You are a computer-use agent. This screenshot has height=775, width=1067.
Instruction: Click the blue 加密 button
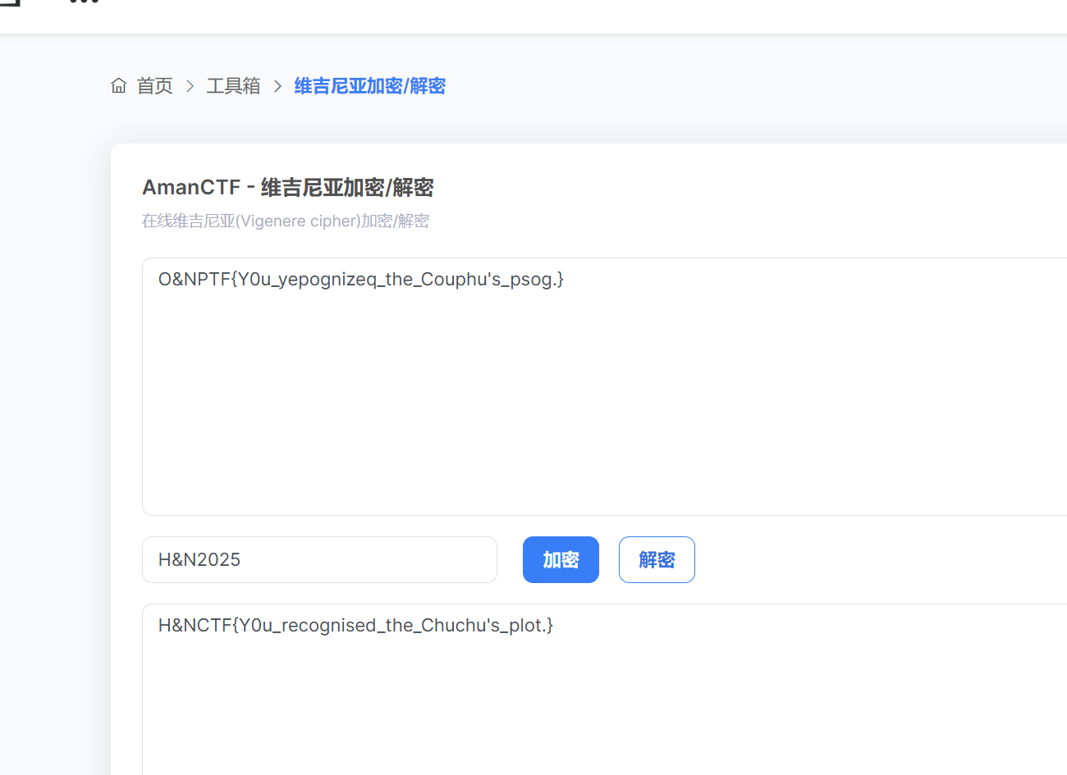pos(561,559)
